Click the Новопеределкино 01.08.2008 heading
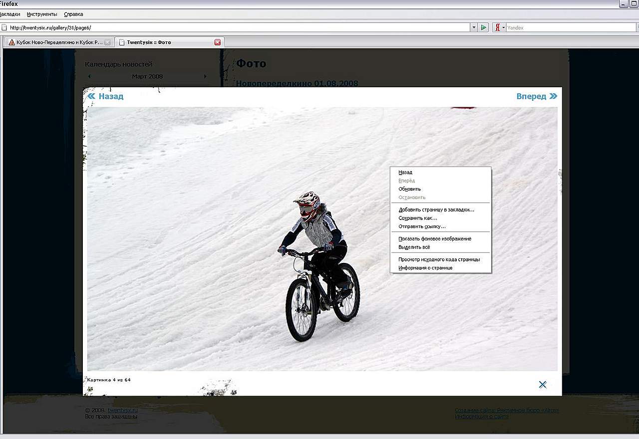639x439 pixels. coord(297,83)
